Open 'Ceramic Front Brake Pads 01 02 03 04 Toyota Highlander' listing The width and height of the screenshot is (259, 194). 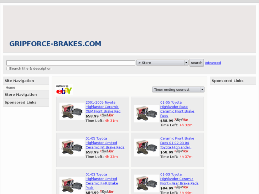177,143
